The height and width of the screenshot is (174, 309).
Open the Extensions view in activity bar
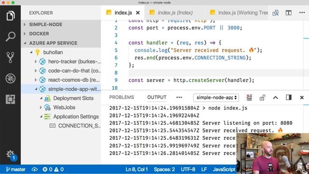10,99
